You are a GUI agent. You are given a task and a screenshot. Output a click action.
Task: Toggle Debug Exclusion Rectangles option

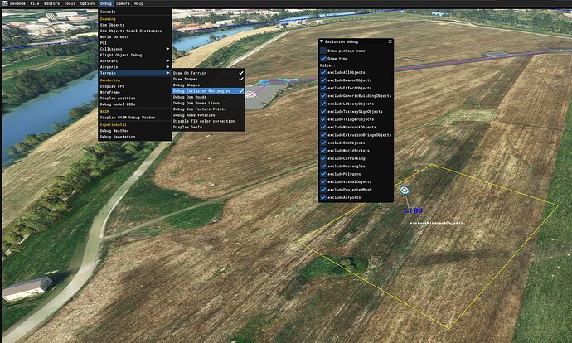click(208, 91)
